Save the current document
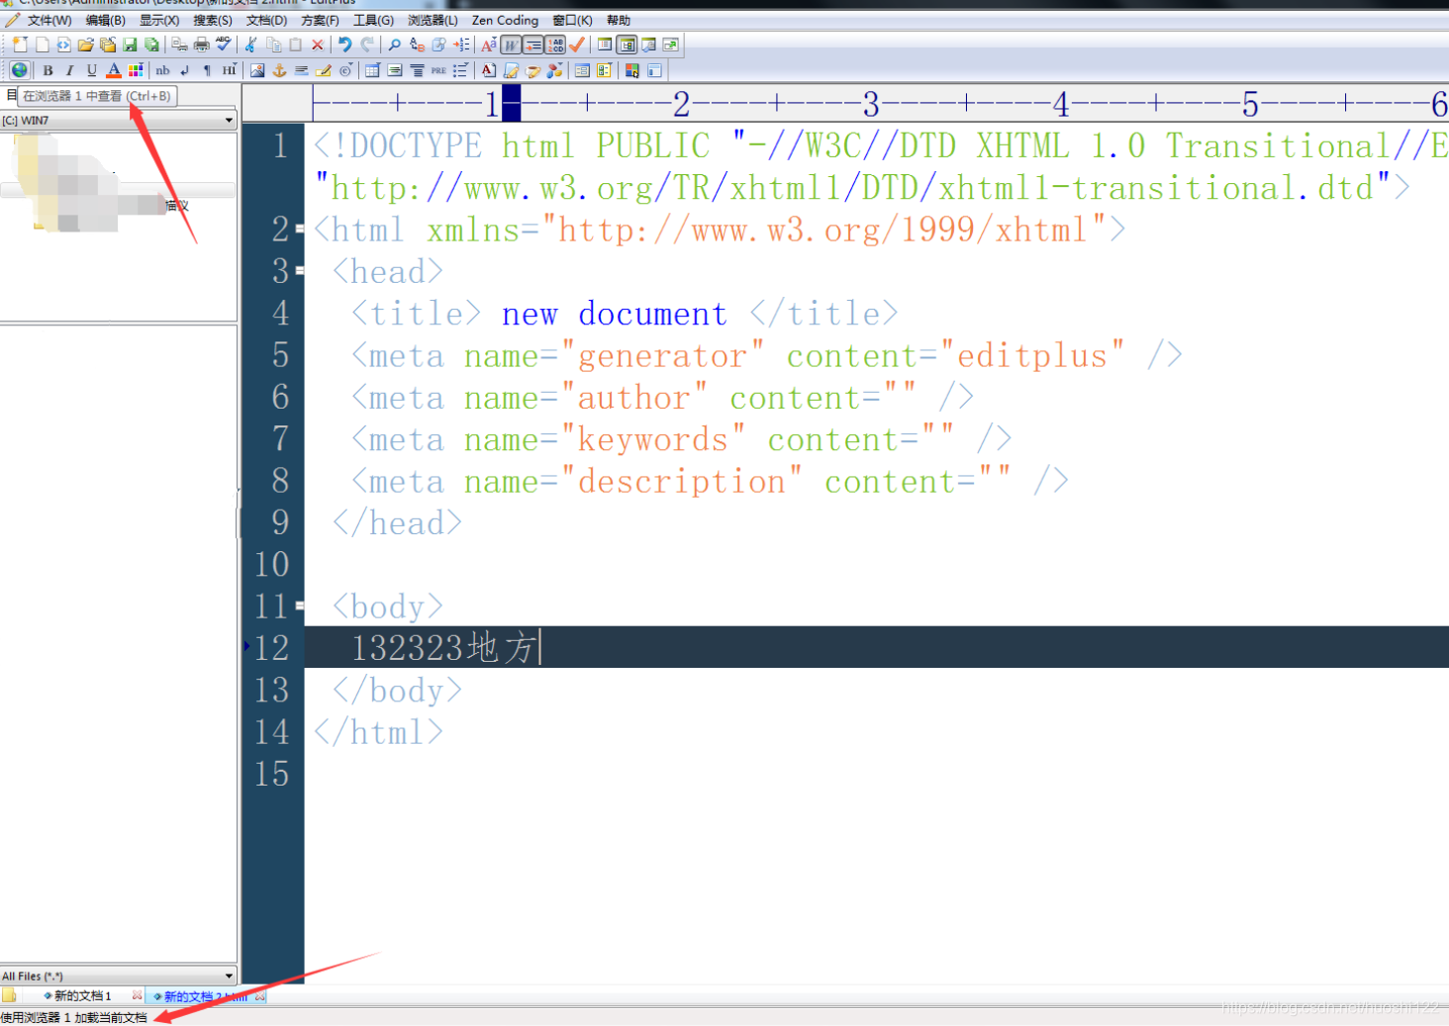 [130, 45]
